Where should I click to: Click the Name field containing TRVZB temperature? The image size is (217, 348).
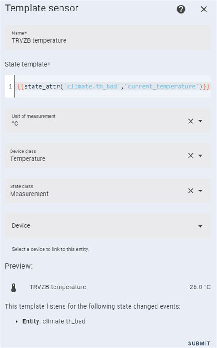point(108,37)
